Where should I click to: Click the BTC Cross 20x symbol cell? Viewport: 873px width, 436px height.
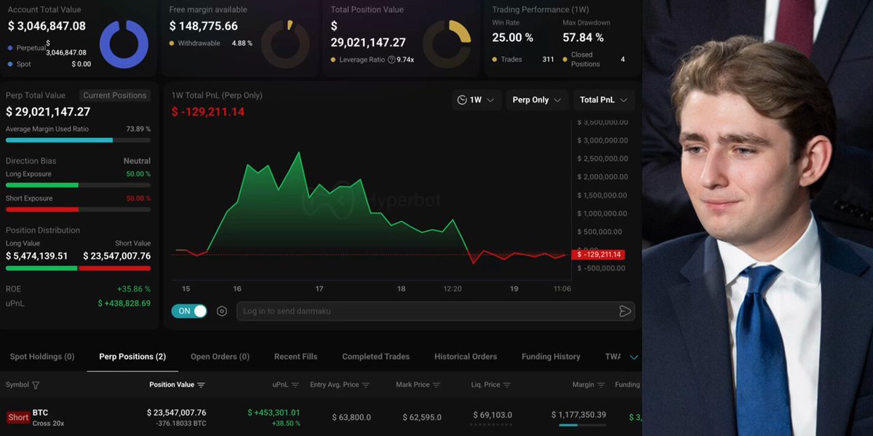(x=48, y=417)
